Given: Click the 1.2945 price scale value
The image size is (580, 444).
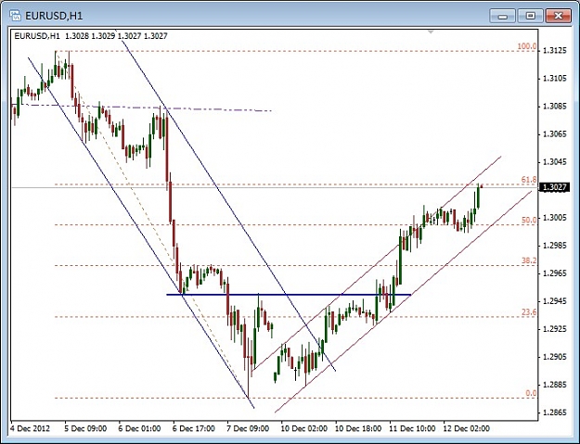Looking at the screenshot, I should pyautogui.click(x=554, y=301).
